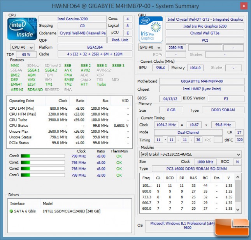The width and height of the screenshot is (251, 240).
Task: Click the BIOS Version F3 field
Action: (x=226, y=99)
